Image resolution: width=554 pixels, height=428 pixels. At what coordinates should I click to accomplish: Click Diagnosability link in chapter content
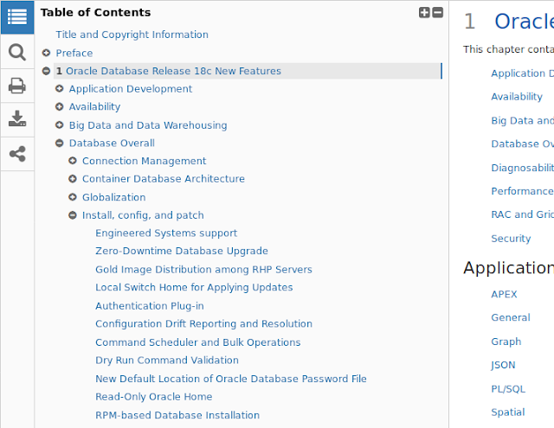[x=522, y=168]
